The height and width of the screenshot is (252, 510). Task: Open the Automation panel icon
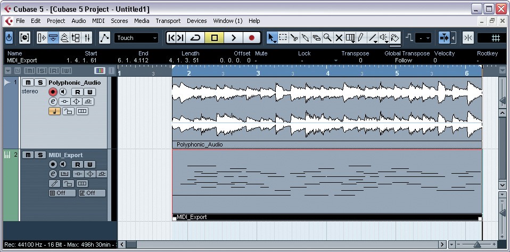coord(104,38)
